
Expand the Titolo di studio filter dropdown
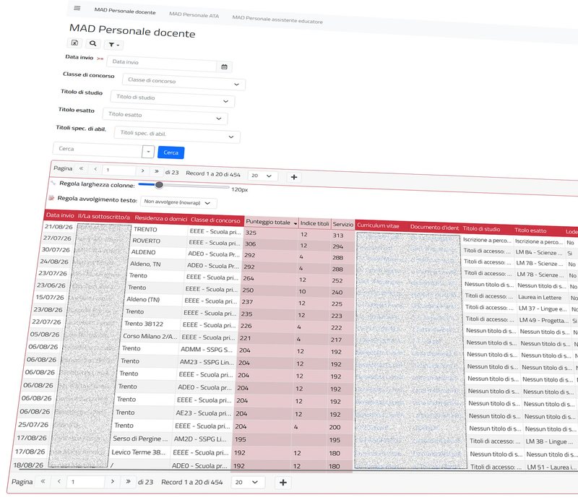[x=225, y=101]
